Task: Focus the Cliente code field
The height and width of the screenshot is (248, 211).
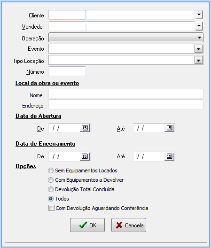Action: coord(67,15)
